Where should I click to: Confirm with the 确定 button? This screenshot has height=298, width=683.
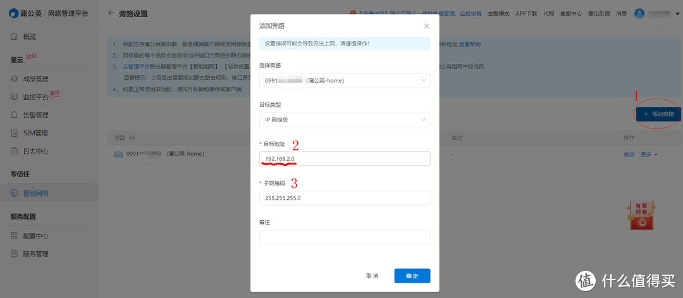point(412,276)
